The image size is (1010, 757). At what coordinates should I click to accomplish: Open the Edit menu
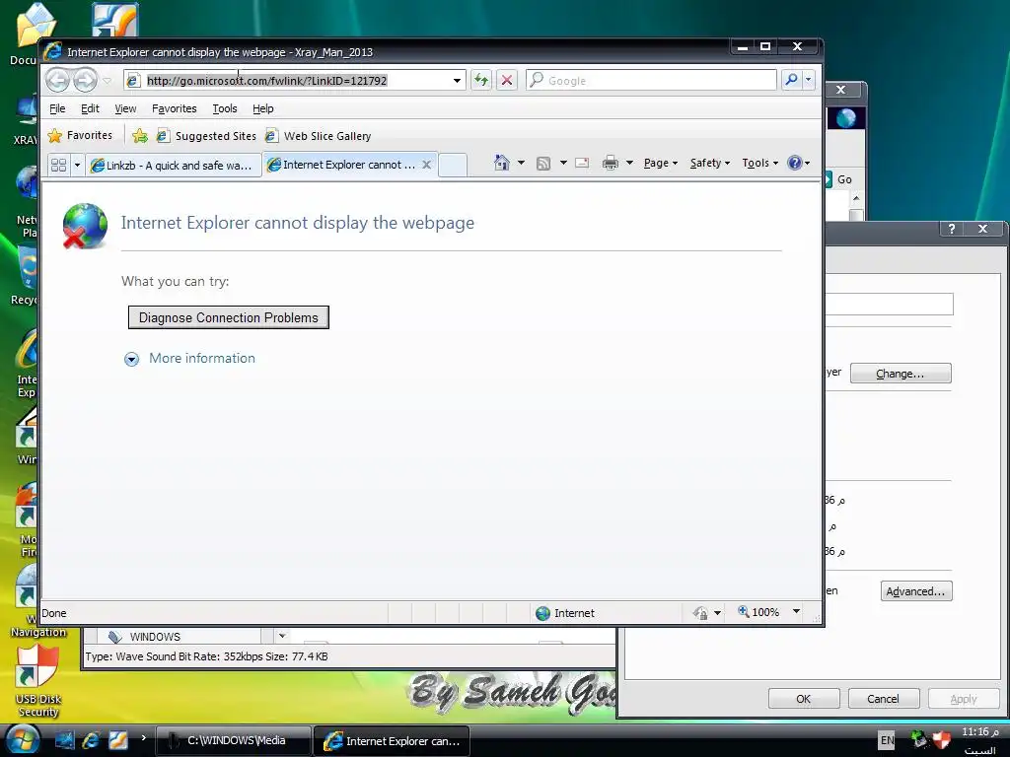90,108
